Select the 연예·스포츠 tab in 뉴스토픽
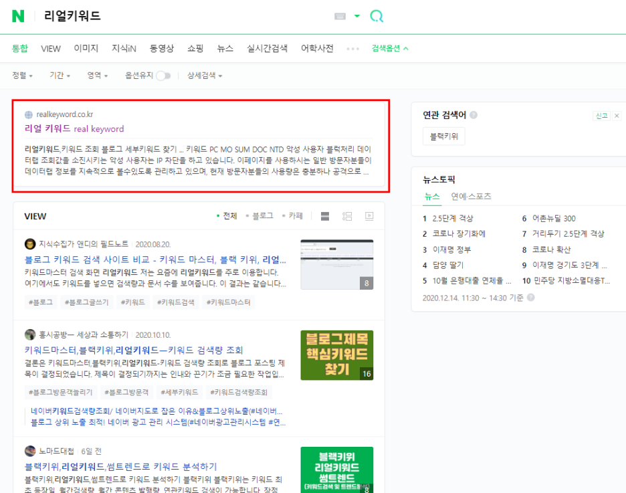 click(471, 197)
